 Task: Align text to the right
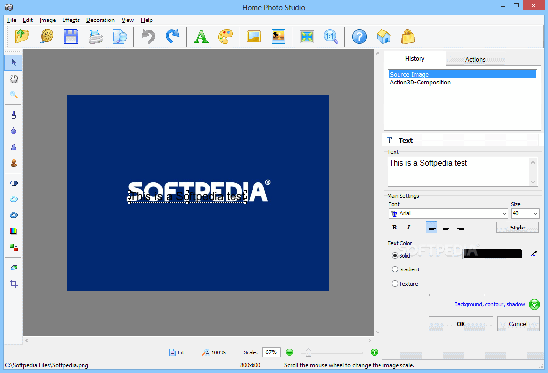460,228
